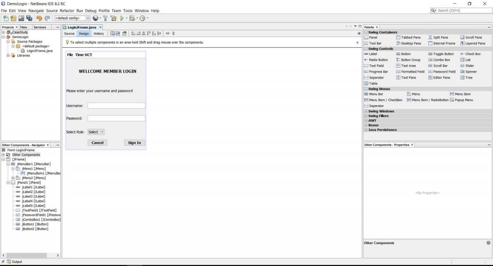
Task: Click the Cancel button in the form
Action: (97, 143)
